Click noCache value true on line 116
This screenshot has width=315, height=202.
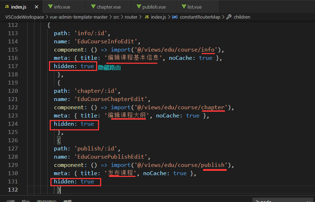click(206, 58)
